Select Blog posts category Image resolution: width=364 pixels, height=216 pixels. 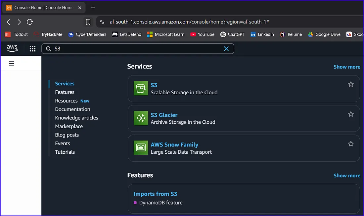coord(67,135)
